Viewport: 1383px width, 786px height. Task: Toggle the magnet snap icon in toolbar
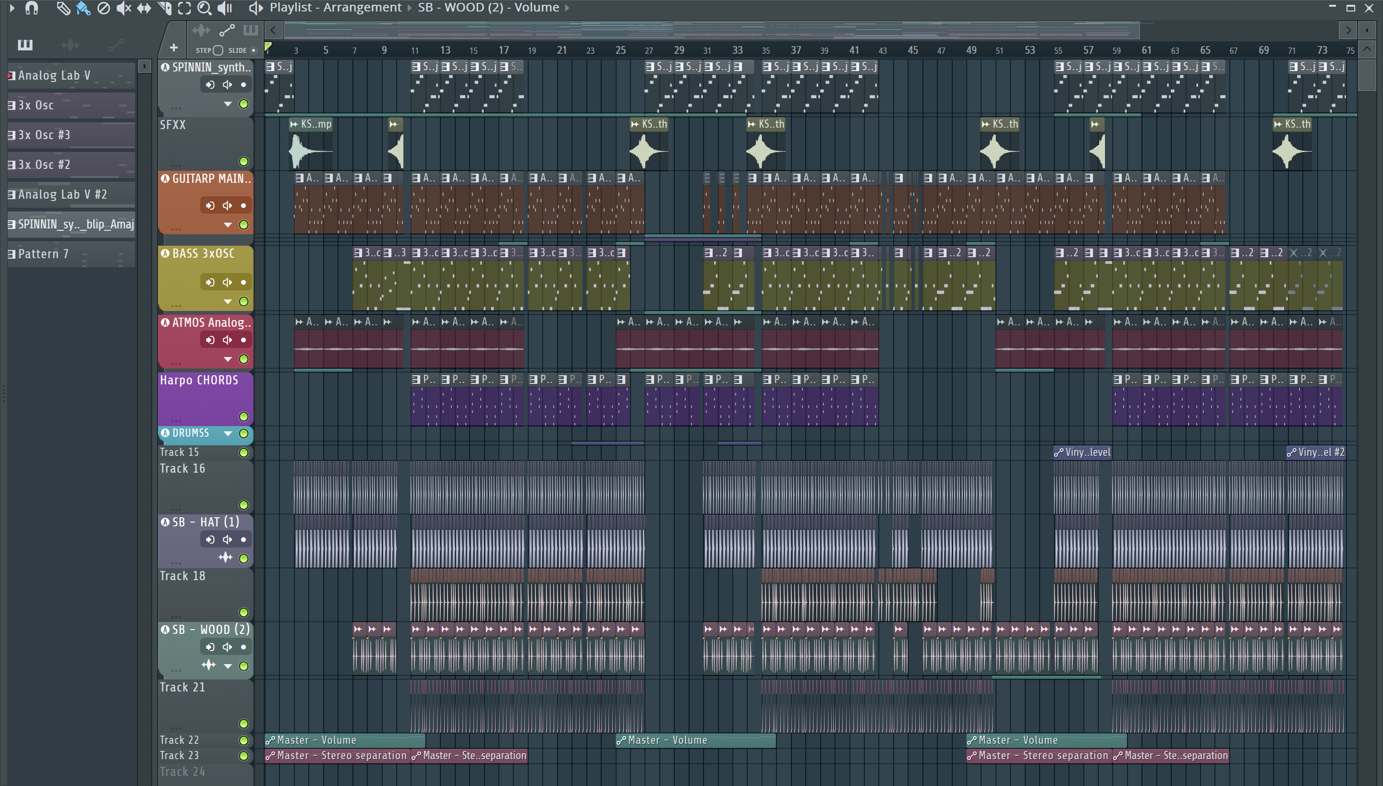31,8
